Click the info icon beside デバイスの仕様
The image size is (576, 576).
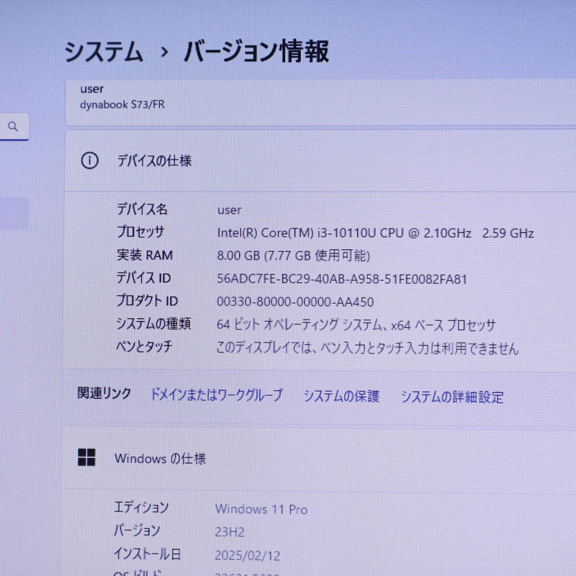89,161
